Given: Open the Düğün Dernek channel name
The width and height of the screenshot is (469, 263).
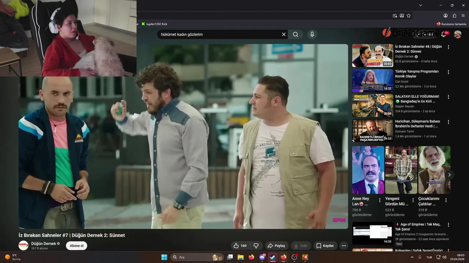Looking at the screenshot, I should coord(44,244).
